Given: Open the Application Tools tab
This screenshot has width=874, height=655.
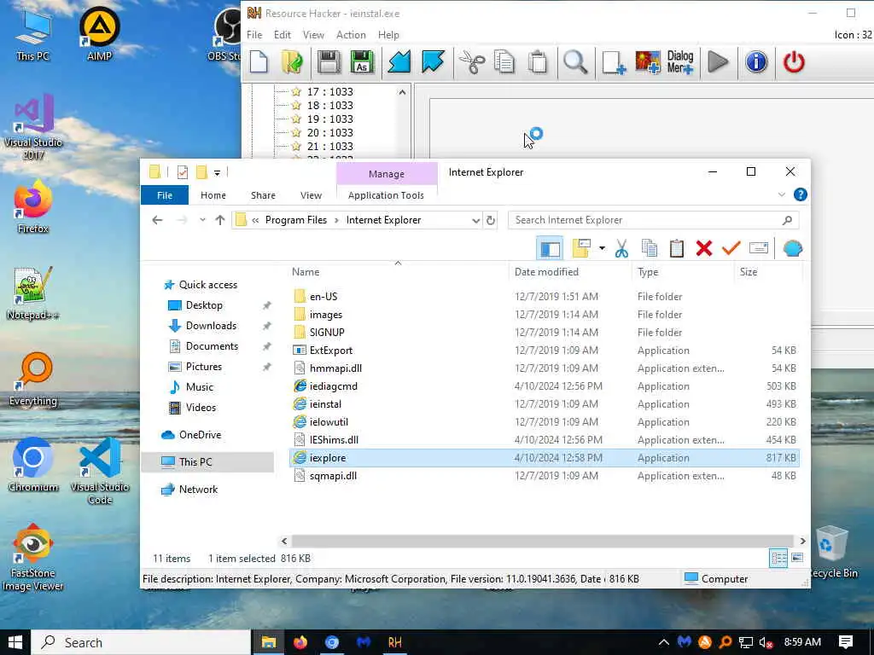Looking at the screenshot, I should 386,195.
